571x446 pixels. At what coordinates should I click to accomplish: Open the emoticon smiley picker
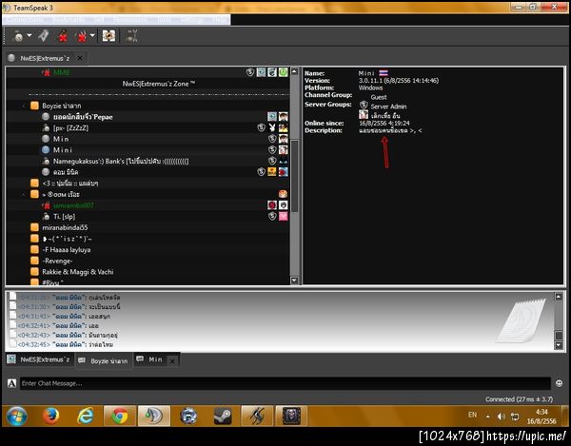tap(559, 383)
